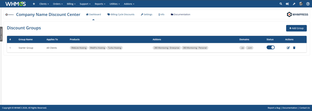Click the WebLite Hosting product tag
Image resolution: width=312 pixels, height=111 pixels.
[79, 48]
